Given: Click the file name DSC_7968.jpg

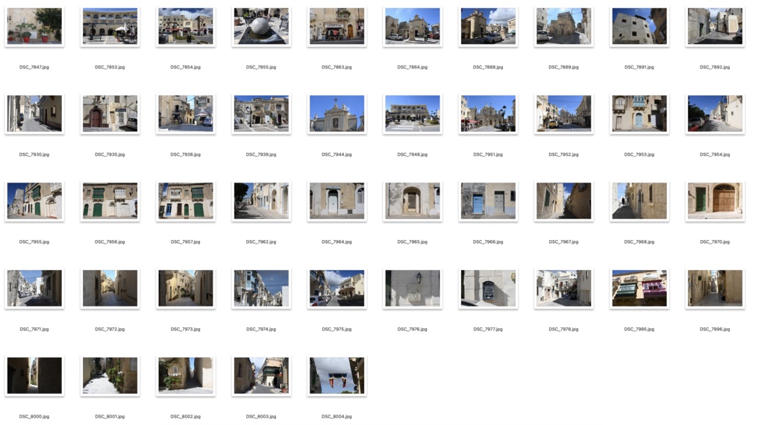Looking at the screenshot, I should tap(639, 242).
